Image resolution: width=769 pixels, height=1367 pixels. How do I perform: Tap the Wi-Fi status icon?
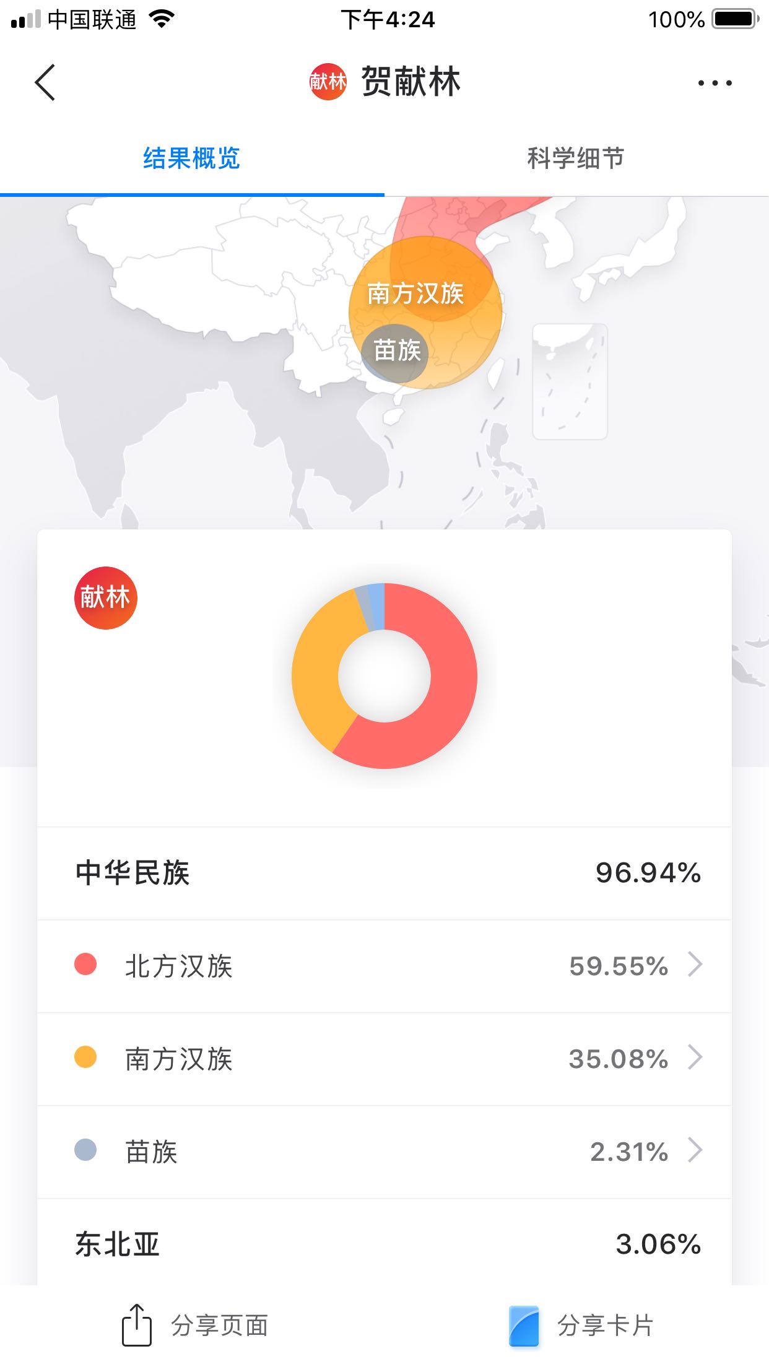pyautogui.click(x=162, y=19)
